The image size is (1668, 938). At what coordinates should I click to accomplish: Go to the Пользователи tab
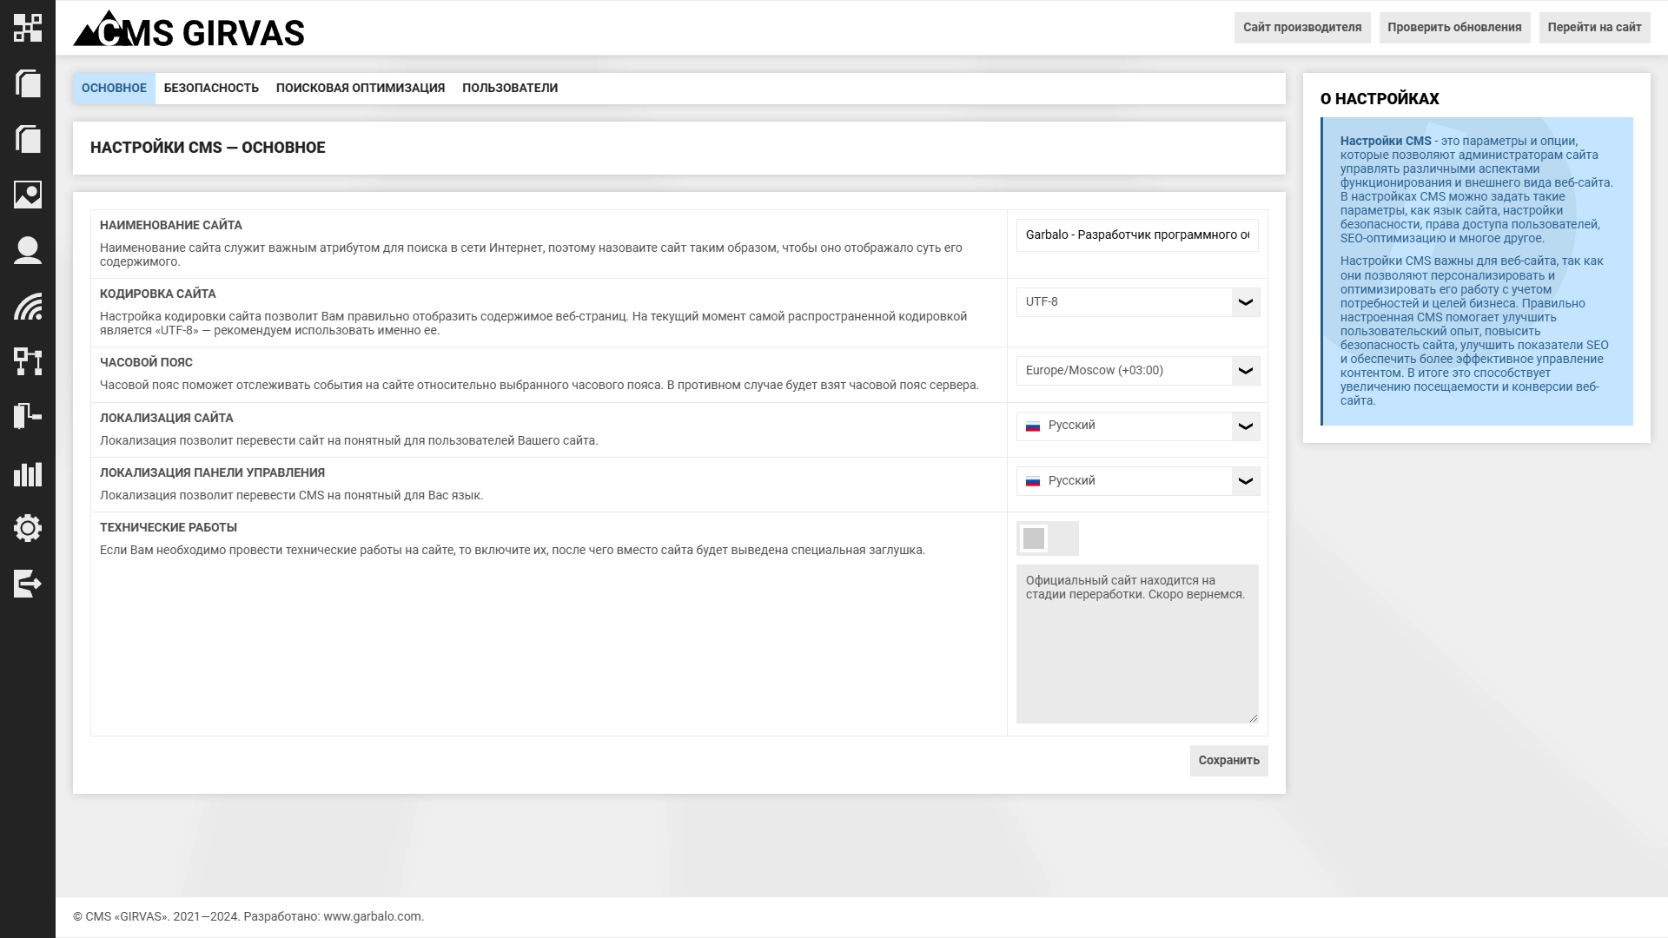pyautogui.click(x=509, y=89)
